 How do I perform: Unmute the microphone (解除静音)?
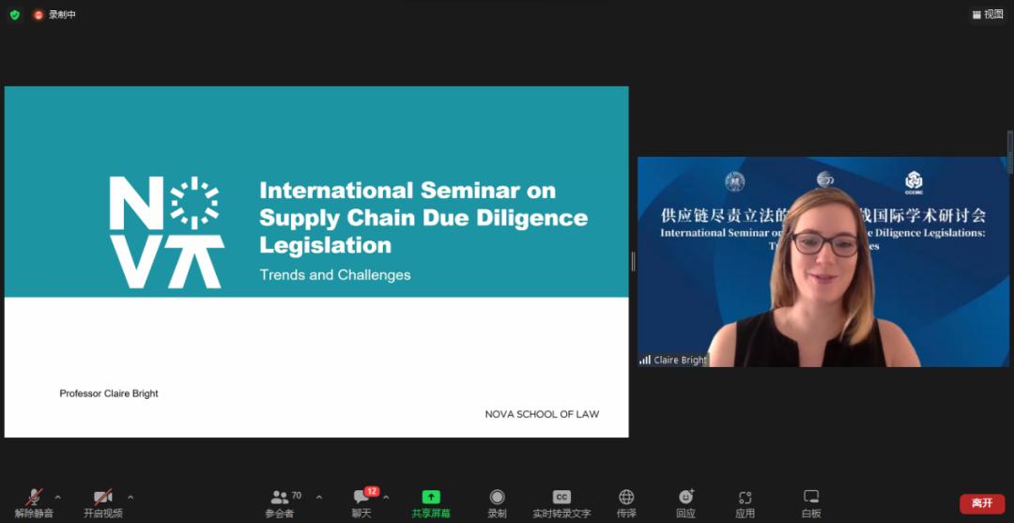point(34,502)
